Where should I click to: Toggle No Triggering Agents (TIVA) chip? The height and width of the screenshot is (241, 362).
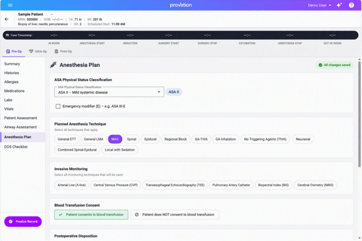tap(265, 139)
